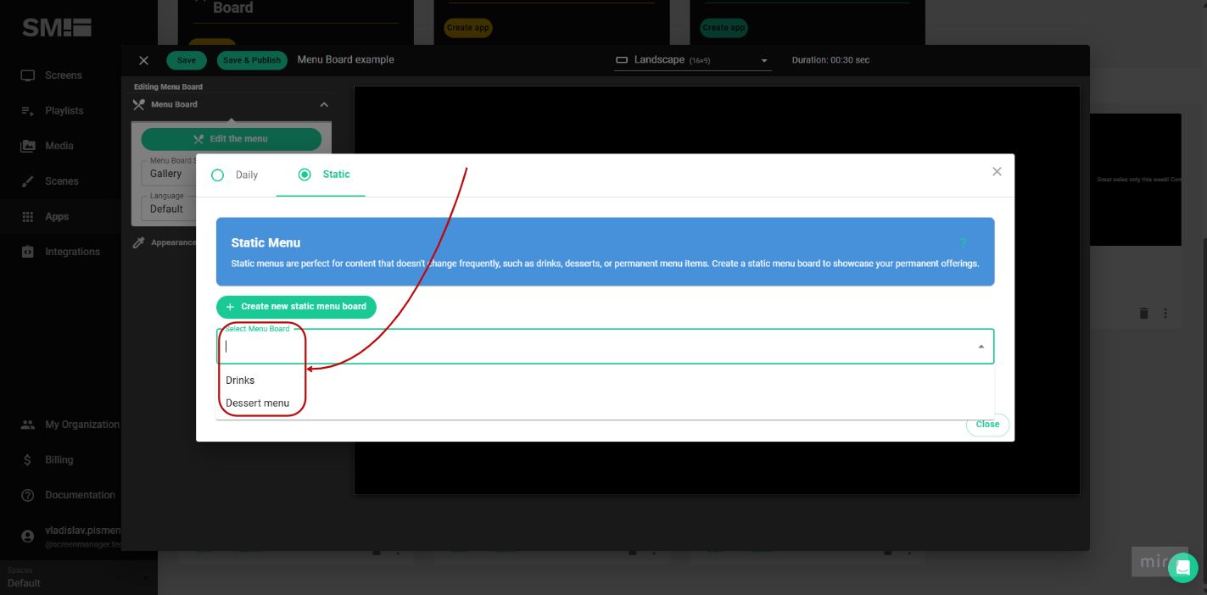Click the help question mark icon
This screenshot has height=595, width=1207.
(963, 243)
